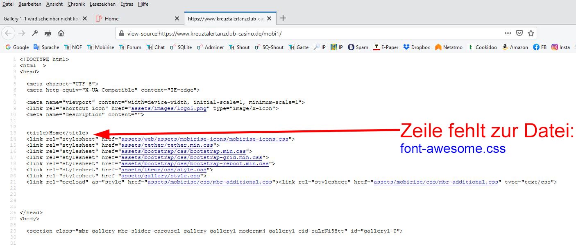Image resolution: width=576 pixels, height=246 pixels.
Task: Open the Datei menu
Action: (8, 4)
